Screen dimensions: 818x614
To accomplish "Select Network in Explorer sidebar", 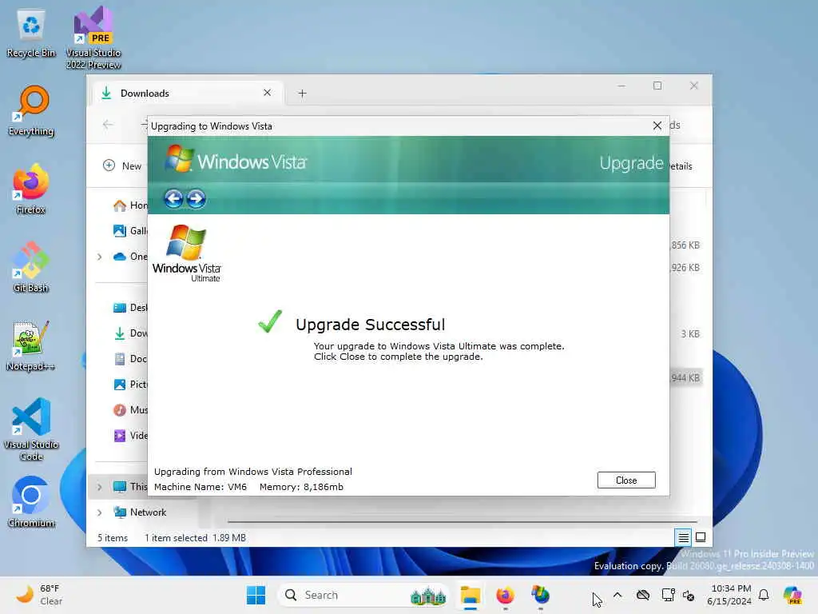I will pyautogui.click(x=141, y=512).
